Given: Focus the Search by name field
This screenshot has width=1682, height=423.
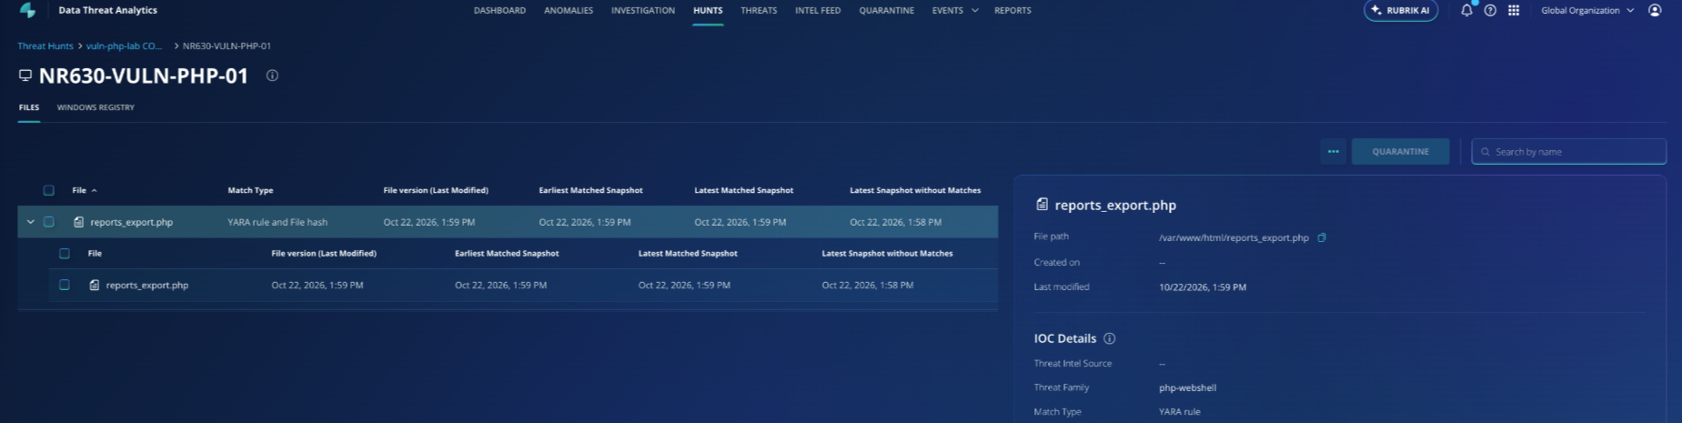Looking at the screenshot, I should click(x=1569, y=152).
